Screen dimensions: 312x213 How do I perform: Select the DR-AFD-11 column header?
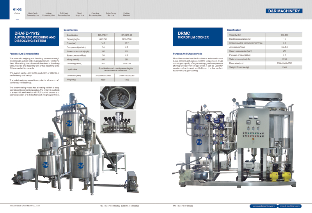[103, 35]
